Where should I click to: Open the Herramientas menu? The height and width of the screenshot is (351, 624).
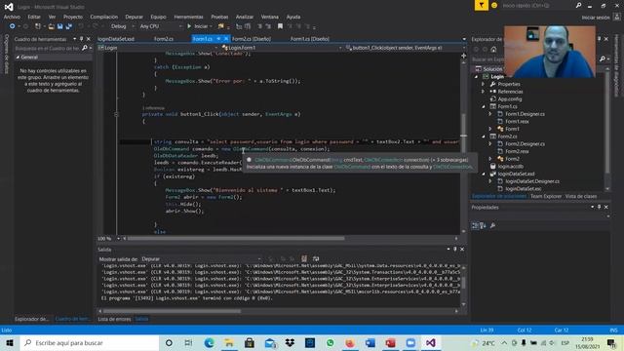[188, 17]
